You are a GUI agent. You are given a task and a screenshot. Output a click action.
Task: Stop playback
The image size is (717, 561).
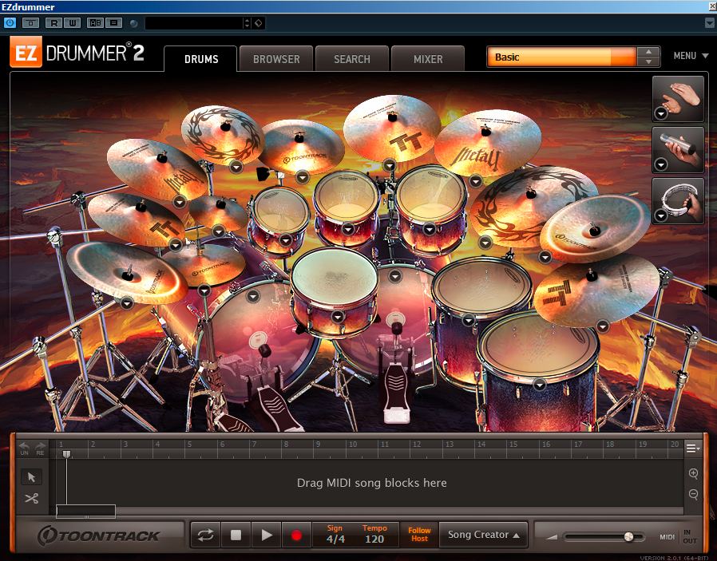coord(236,535)
